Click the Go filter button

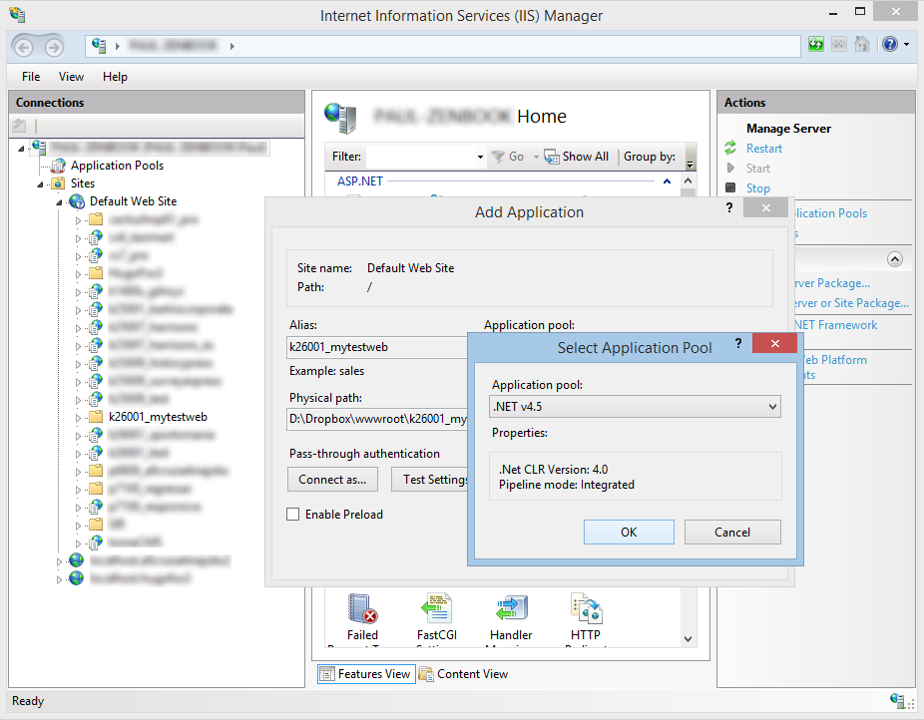[x=509, y=157]
